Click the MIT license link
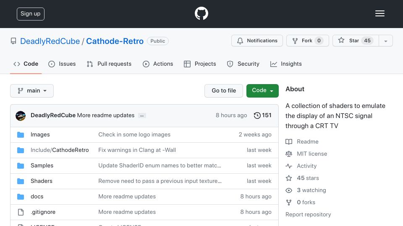The height and width of the screenshot is (226, 403). click(x=312, y=154)
